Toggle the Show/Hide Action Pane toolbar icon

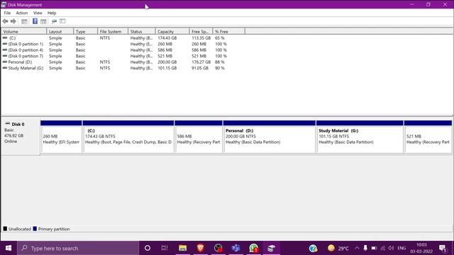(43, 21)
